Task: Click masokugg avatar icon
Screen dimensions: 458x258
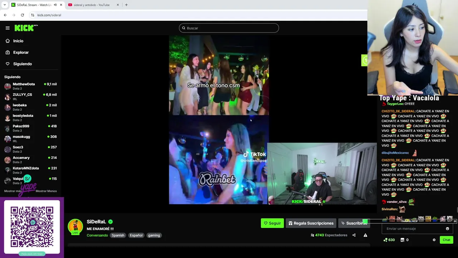Action: 8,139
